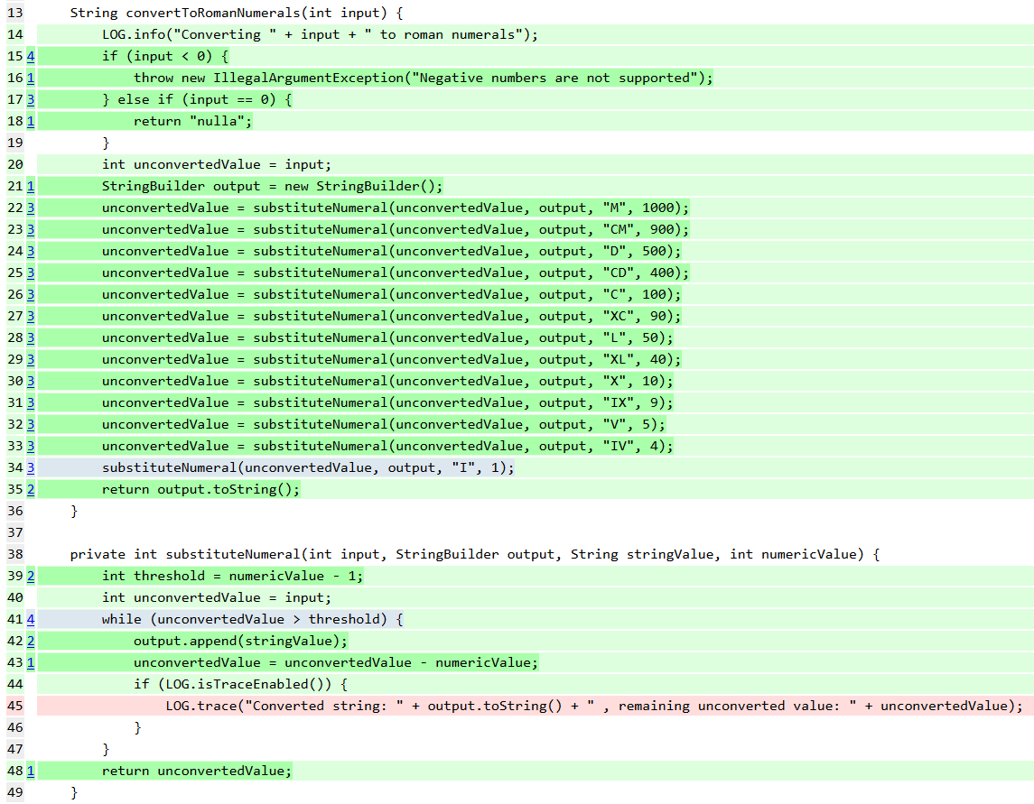Screen dimensions: 1034x804
Task: Open mutation count link for return output.toString()
Action: tap(31, 489)
